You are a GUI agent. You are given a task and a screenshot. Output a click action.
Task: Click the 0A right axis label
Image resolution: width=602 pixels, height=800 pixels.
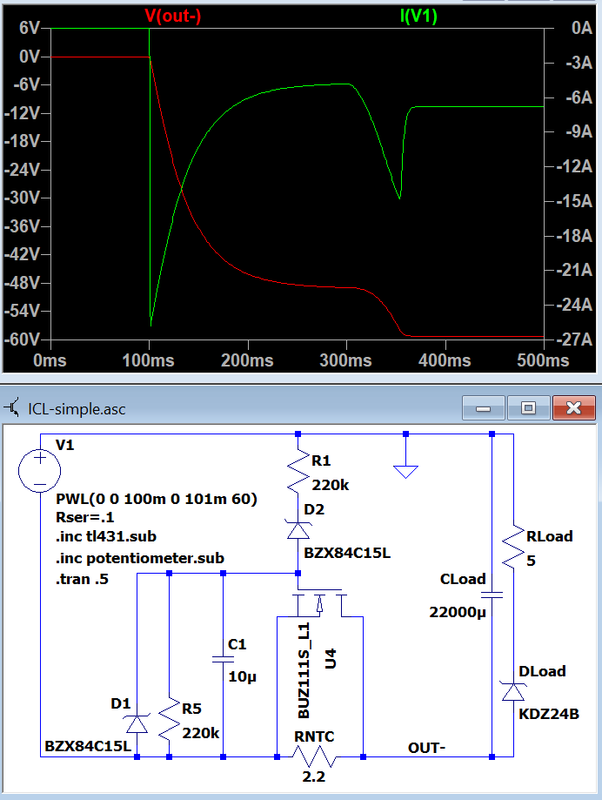582,28
